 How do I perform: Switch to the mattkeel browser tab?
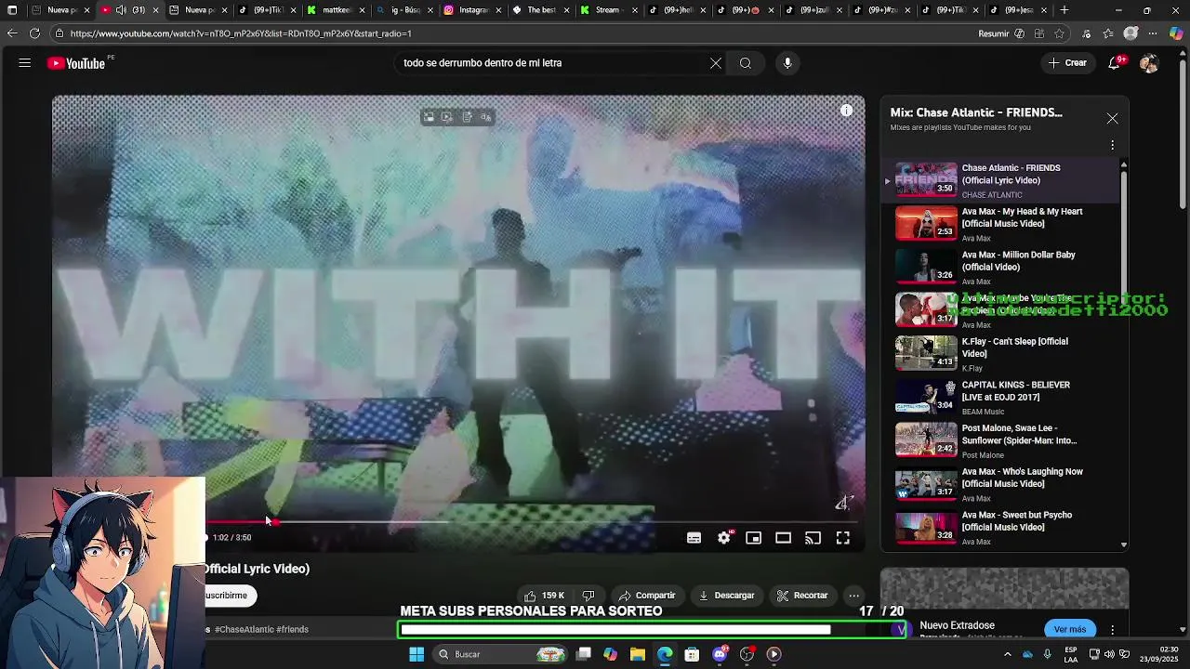point(335,10)
